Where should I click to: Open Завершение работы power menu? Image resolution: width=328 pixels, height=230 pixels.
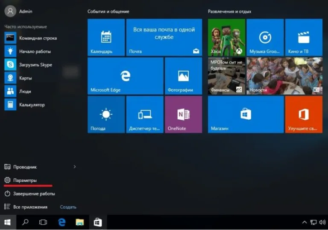tap(29, 193)
